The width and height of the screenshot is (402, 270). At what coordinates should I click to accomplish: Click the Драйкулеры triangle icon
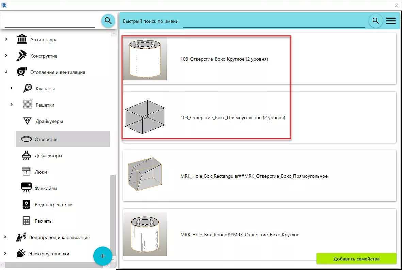(27, 121)
